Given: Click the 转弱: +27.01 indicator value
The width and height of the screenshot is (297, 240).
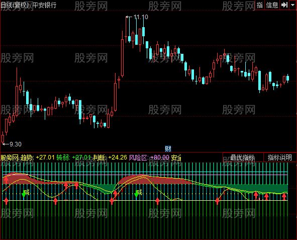Looking at the screenshot, I should pyautogui.click(x=74, y=157).
